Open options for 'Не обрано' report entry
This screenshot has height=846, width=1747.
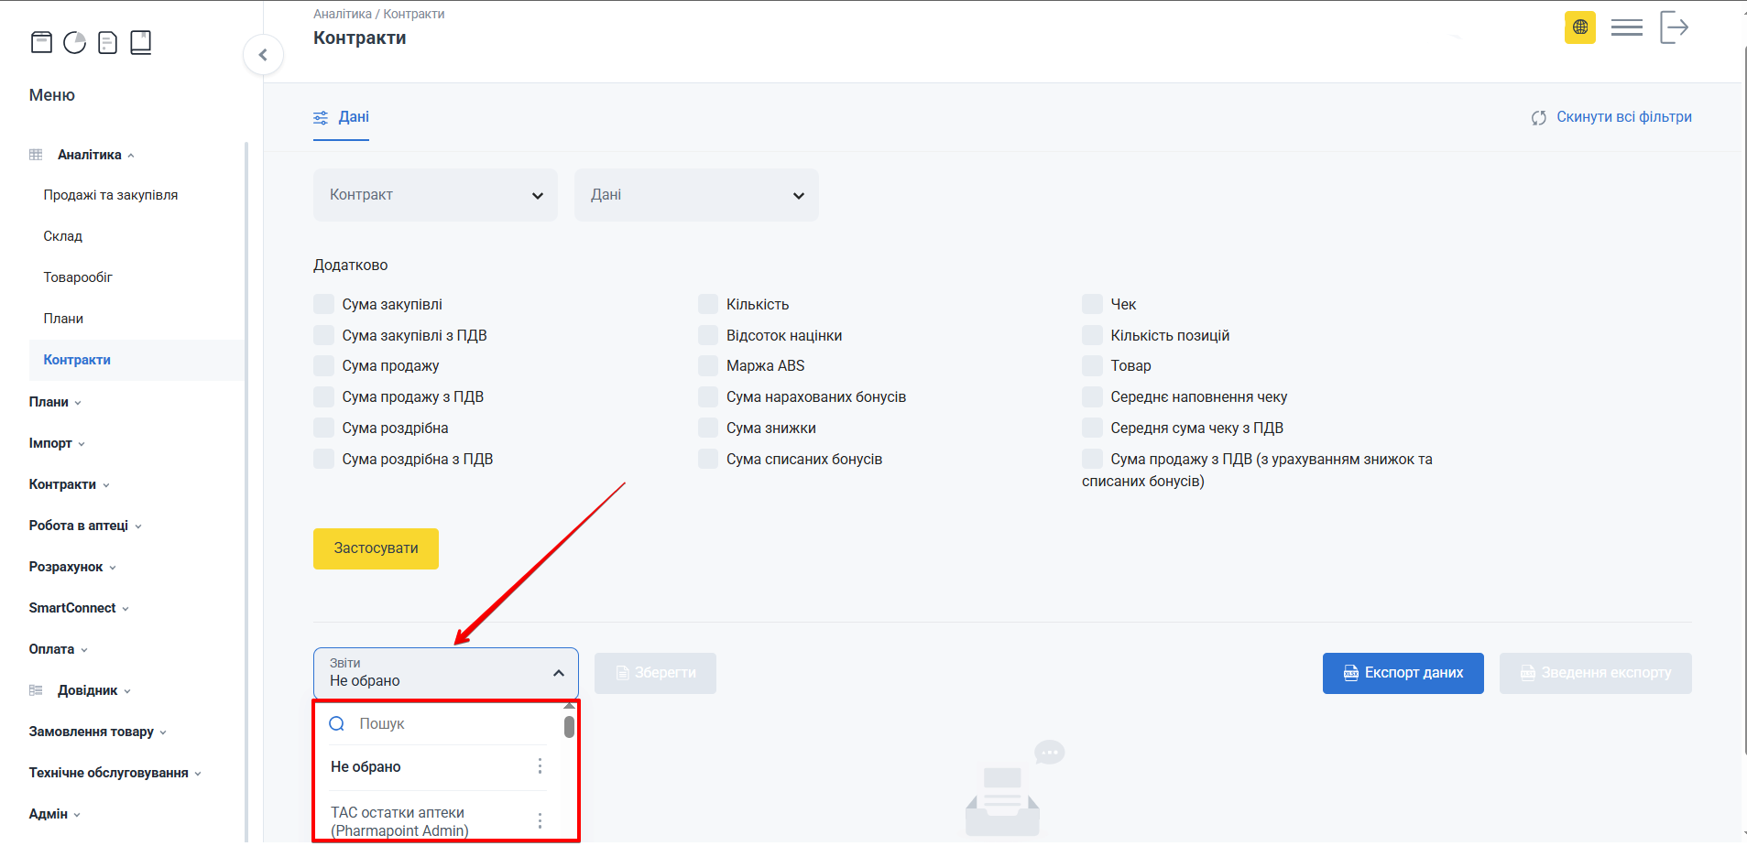540,766
